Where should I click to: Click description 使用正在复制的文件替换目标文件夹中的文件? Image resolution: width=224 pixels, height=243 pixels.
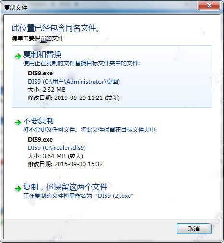82,63
